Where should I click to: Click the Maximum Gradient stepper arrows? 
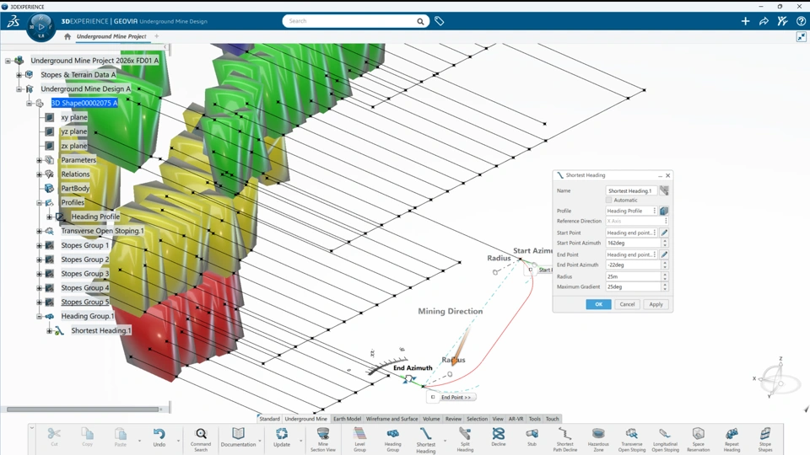665,286
